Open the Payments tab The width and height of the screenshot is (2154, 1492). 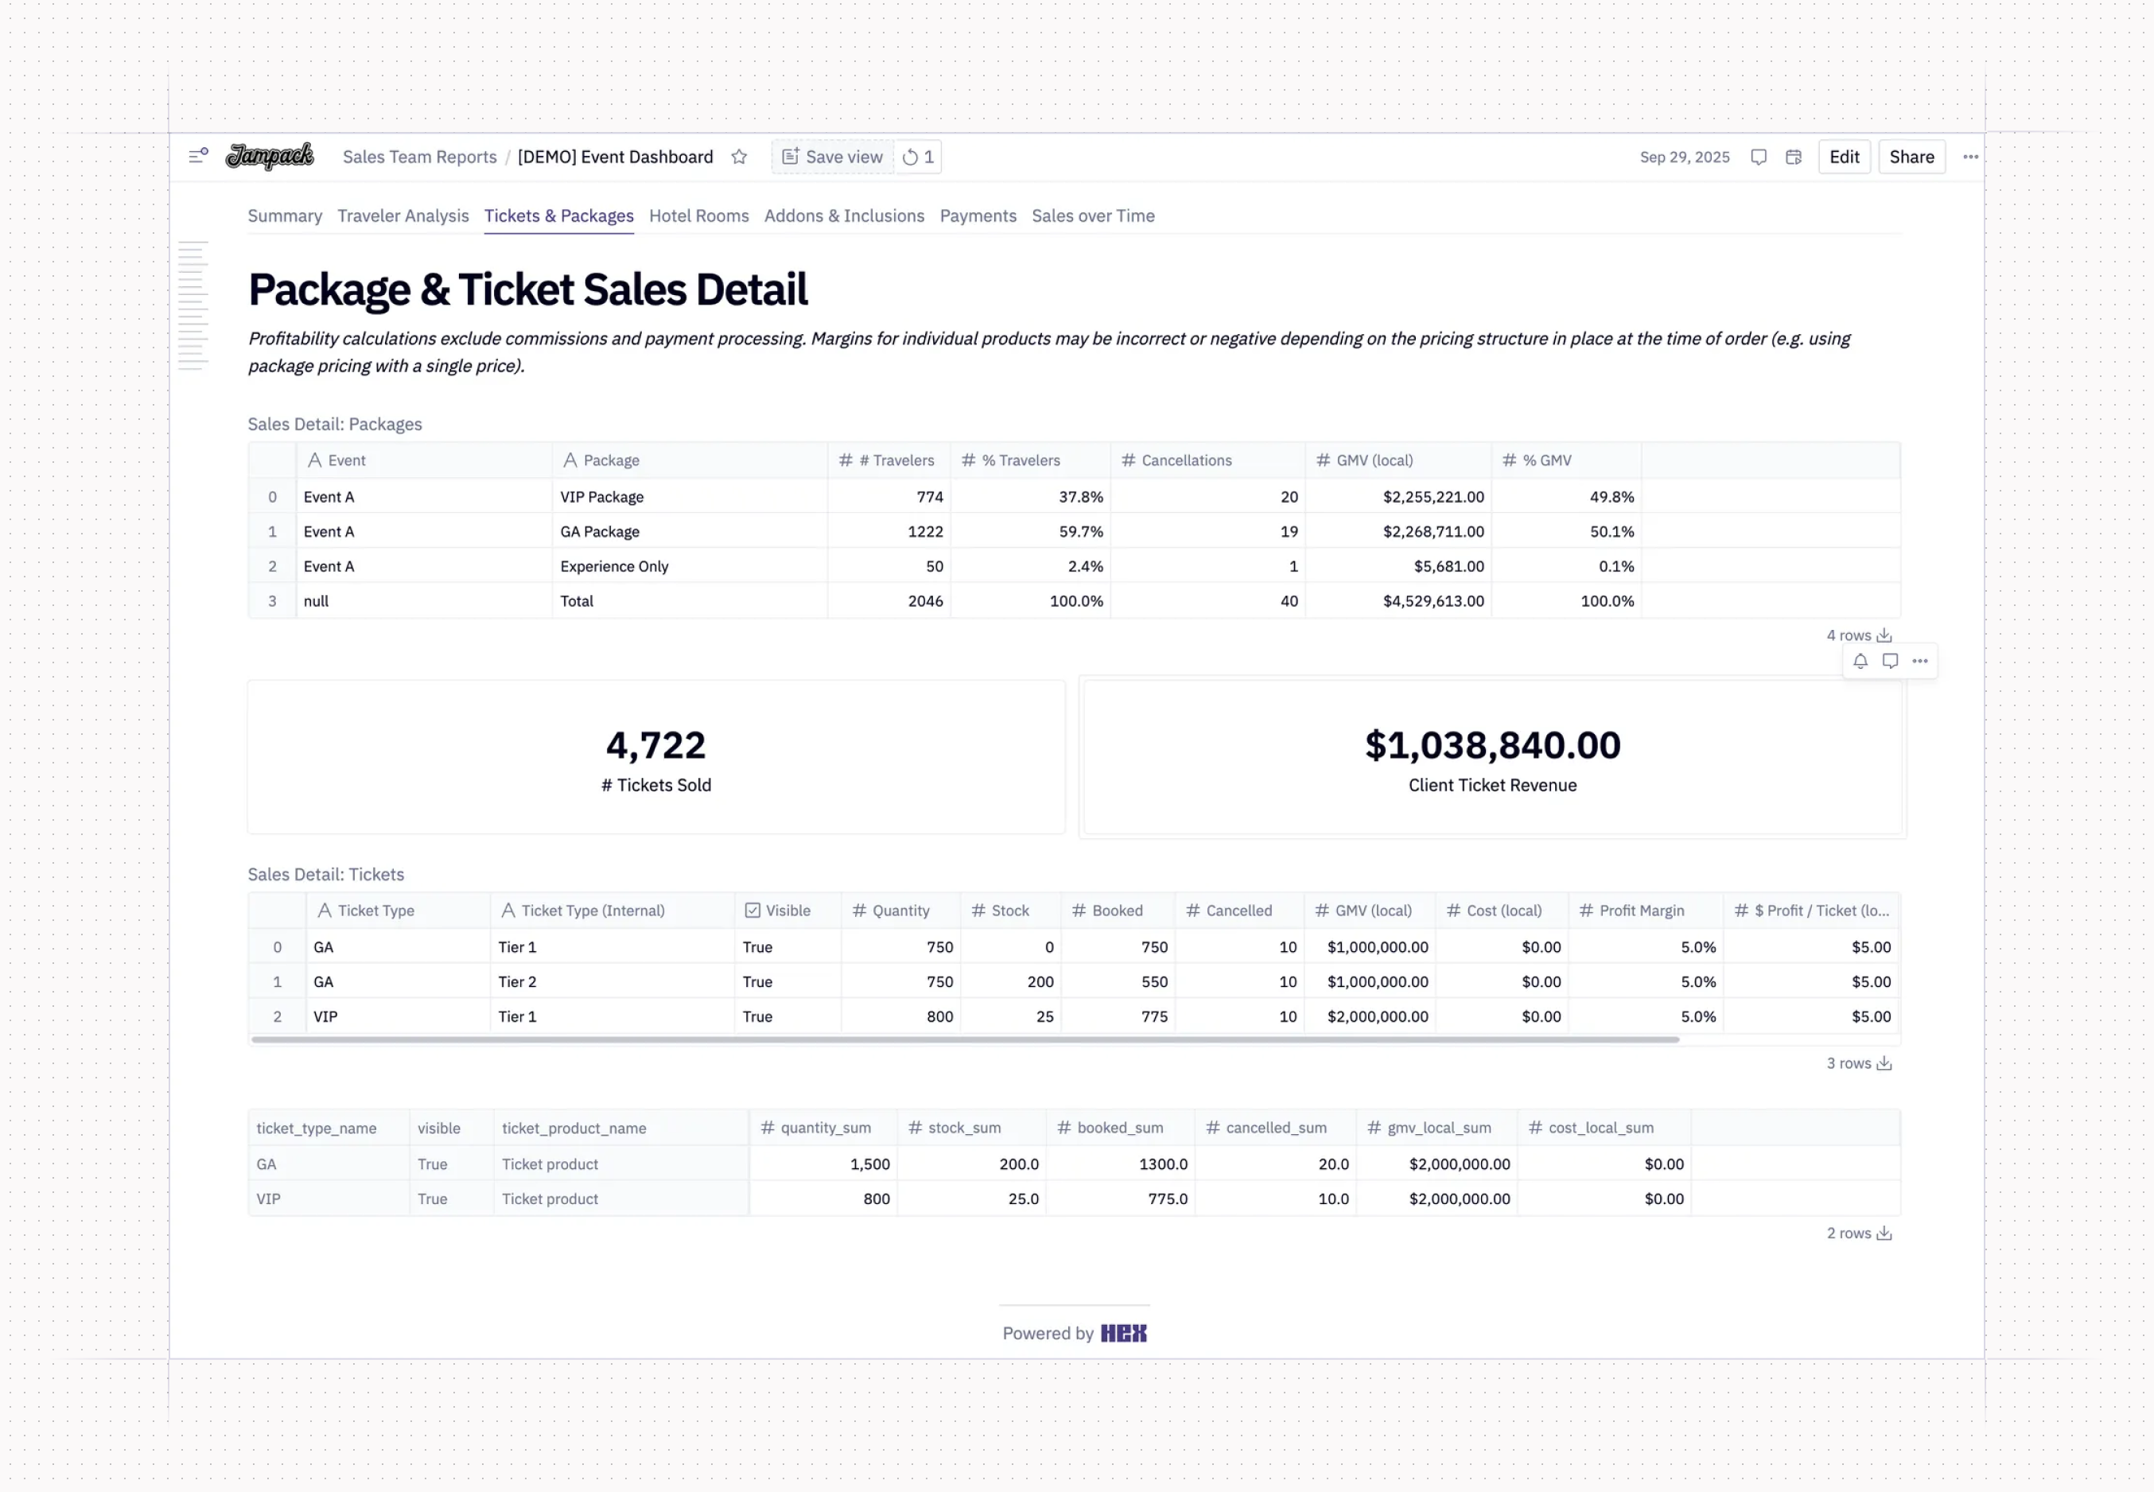[x=978, y=216]
